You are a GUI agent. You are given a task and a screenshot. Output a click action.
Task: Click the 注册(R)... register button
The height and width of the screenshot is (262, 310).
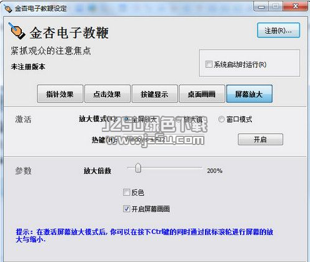coord(278,31)
